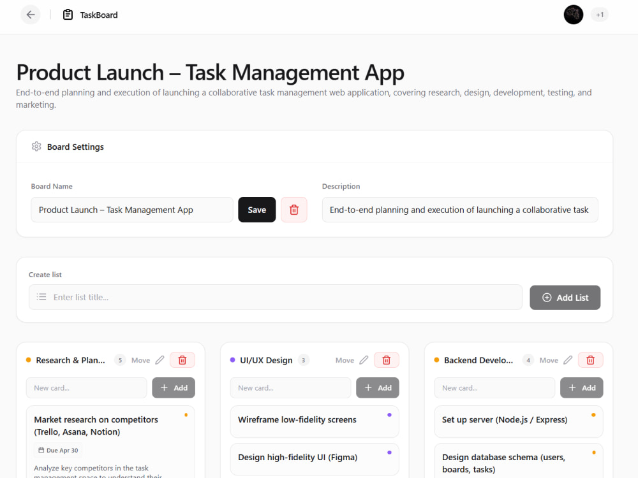
Task: Open Wireframe low-fidelity screens card
Action: (x=315, y=421)
